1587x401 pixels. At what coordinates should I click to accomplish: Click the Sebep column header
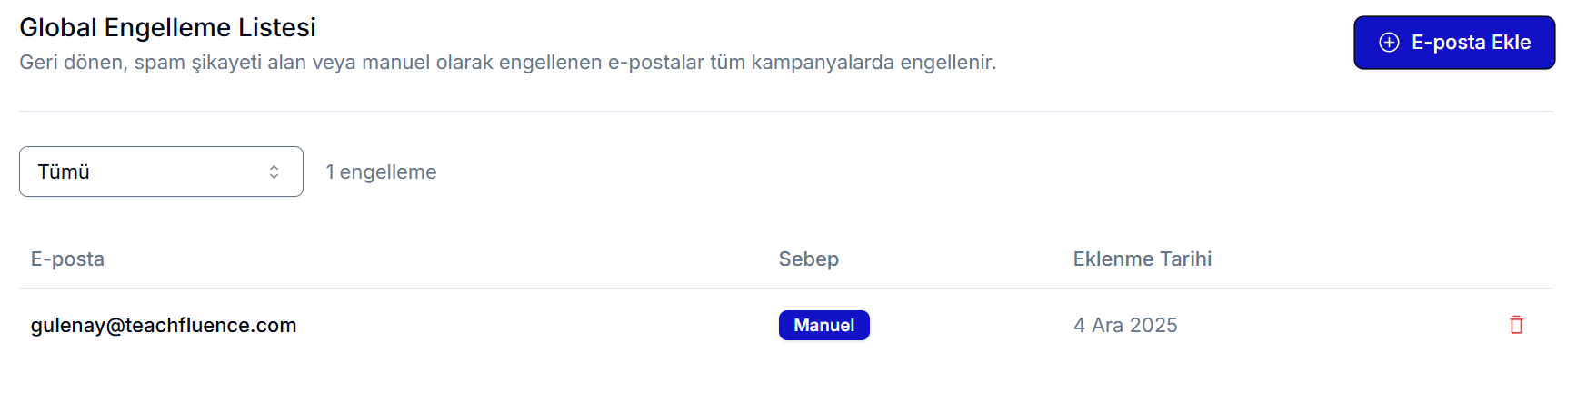[808, 259]
